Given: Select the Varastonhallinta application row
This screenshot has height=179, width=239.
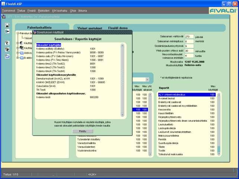Looking at the screenshot, I should coord(112,143).
